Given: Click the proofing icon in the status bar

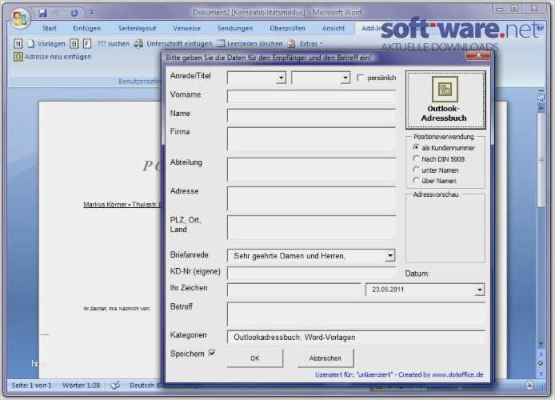Looking at the screenshot, I should (116, 385).
